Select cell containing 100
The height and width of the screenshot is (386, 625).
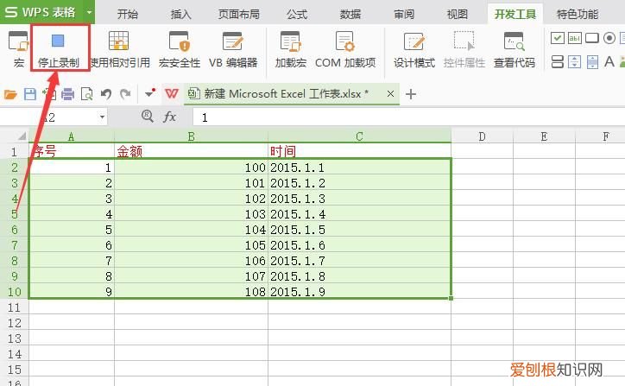[192, 167]
